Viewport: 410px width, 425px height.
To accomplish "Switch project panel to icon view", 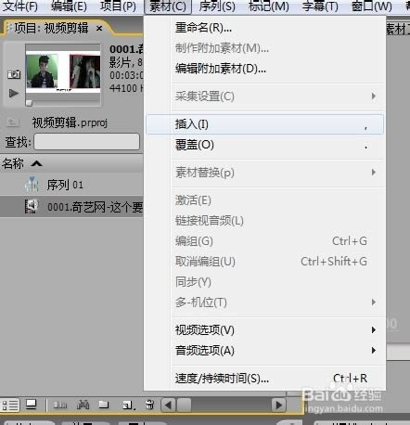I will 32,405.
